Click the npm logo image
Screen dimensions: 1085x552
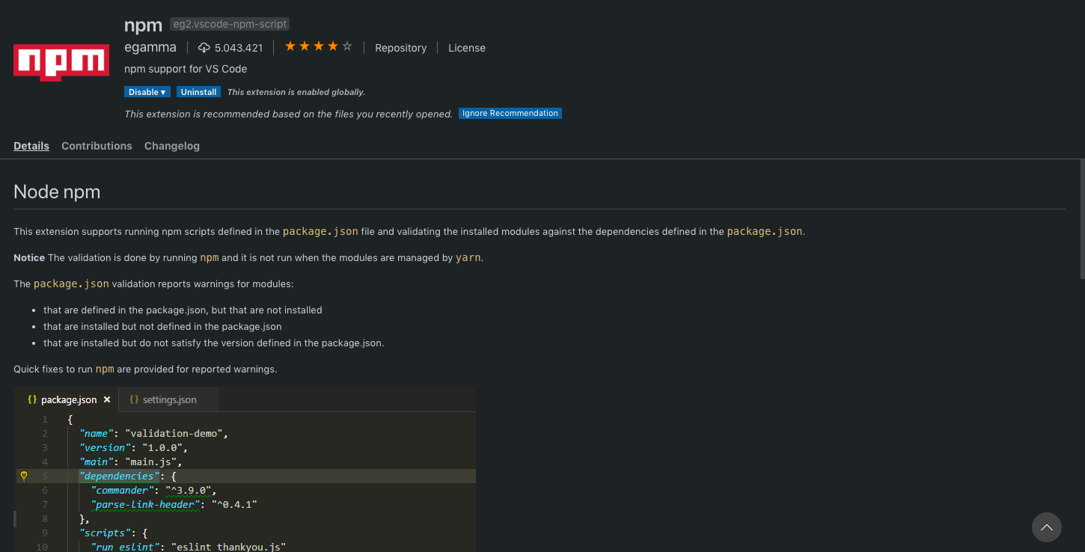point(61,62)
